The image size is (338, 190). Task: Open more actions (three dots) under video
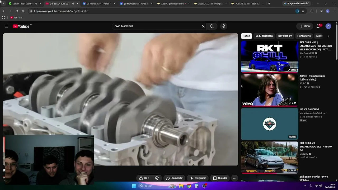point(234,178)
